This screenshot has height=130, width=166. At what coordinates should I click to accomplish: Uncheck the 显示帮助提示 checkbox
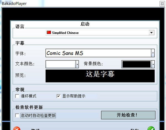[x=59, y=96]
